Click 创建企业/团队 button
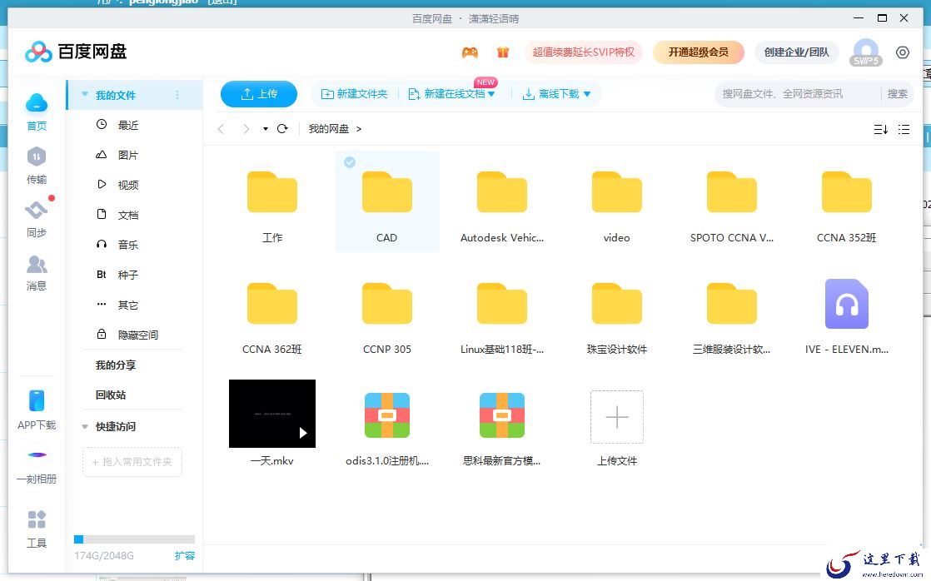This screenshot has width=931, height=581. [796, 52]
